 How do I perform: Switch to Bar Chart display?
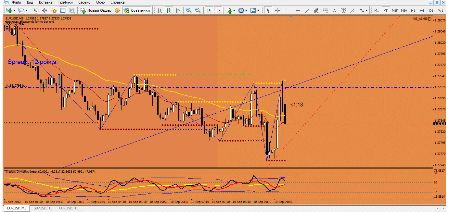[160, 10]
